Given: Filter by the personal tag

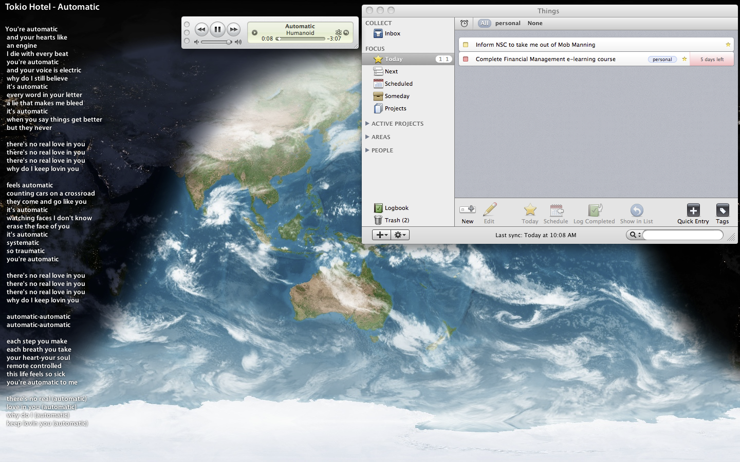Looking at the screenshot, I should click(x=508, y=23).
